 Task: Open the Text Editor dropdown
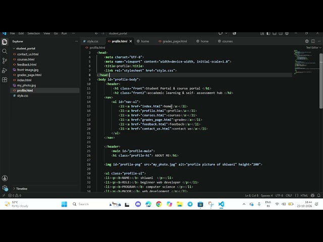click(x=313, y=47)
